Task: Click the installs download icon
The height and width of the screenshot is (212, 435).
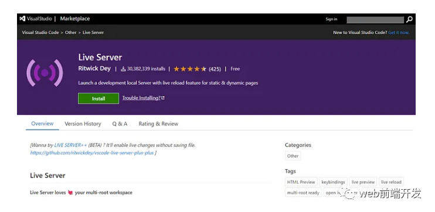Action: point(123,69)
